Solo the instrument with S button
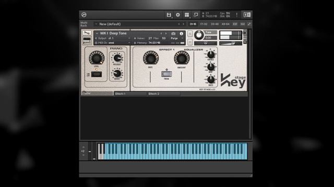The image size is (334, 187). click(190, 34)
